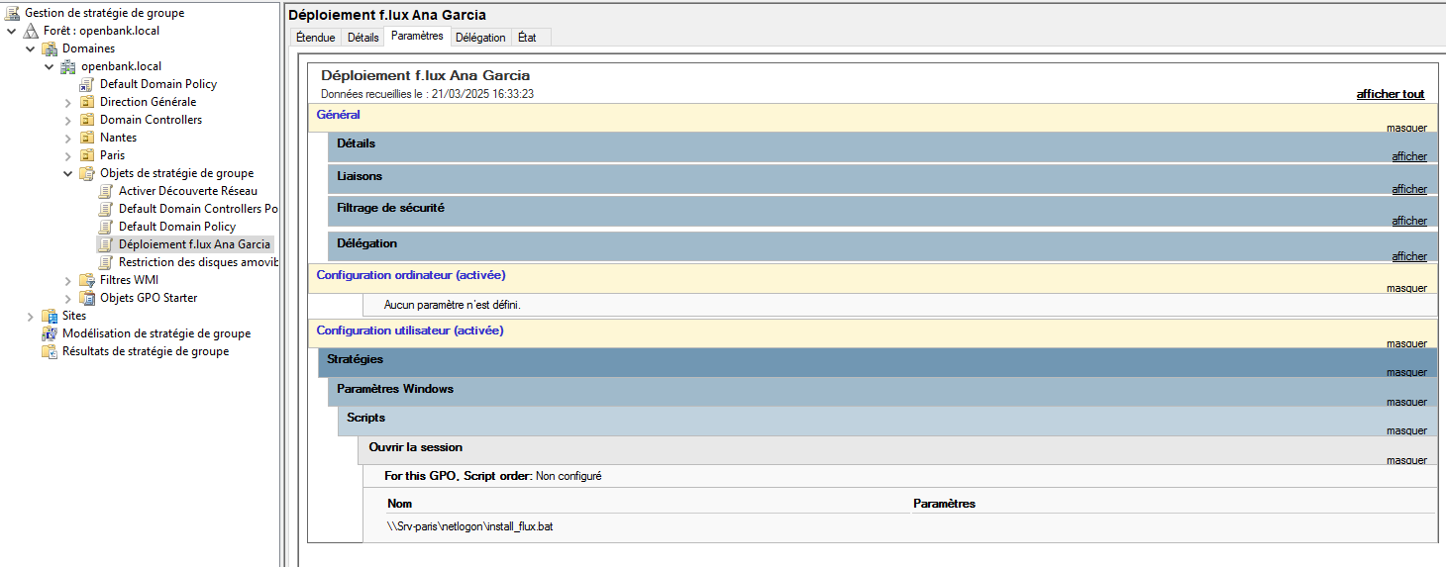The height and width of the screenshot is (567, 1446).
Task: Click the afficher tout link
Action: [1390, 94]
